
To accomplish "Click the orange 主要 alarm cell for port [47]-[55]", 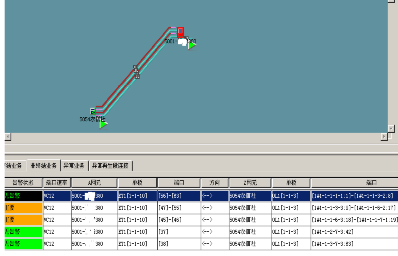I will point(22,208).
